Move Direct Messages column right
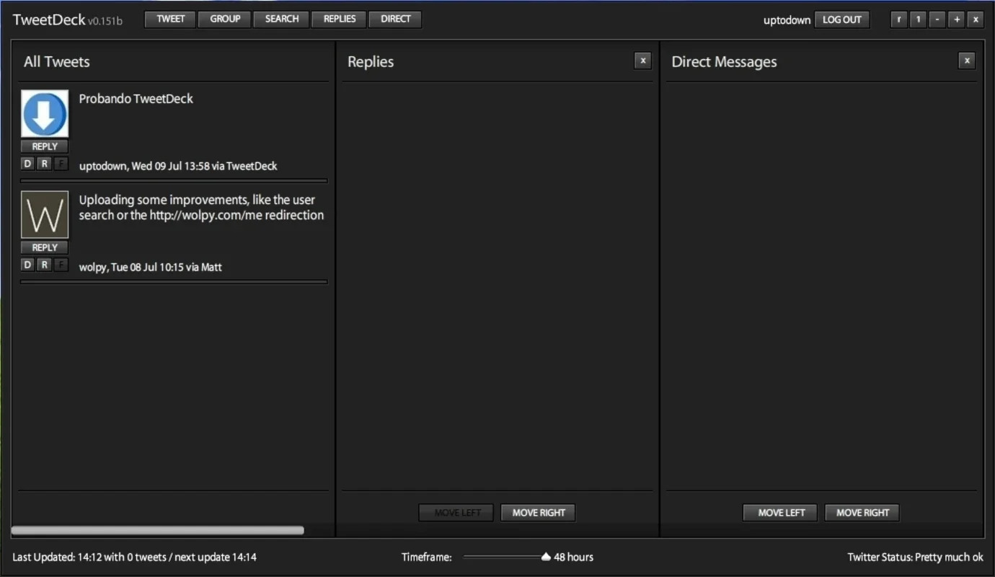This screenshot has height=577, width=995. tap(862, 513)
